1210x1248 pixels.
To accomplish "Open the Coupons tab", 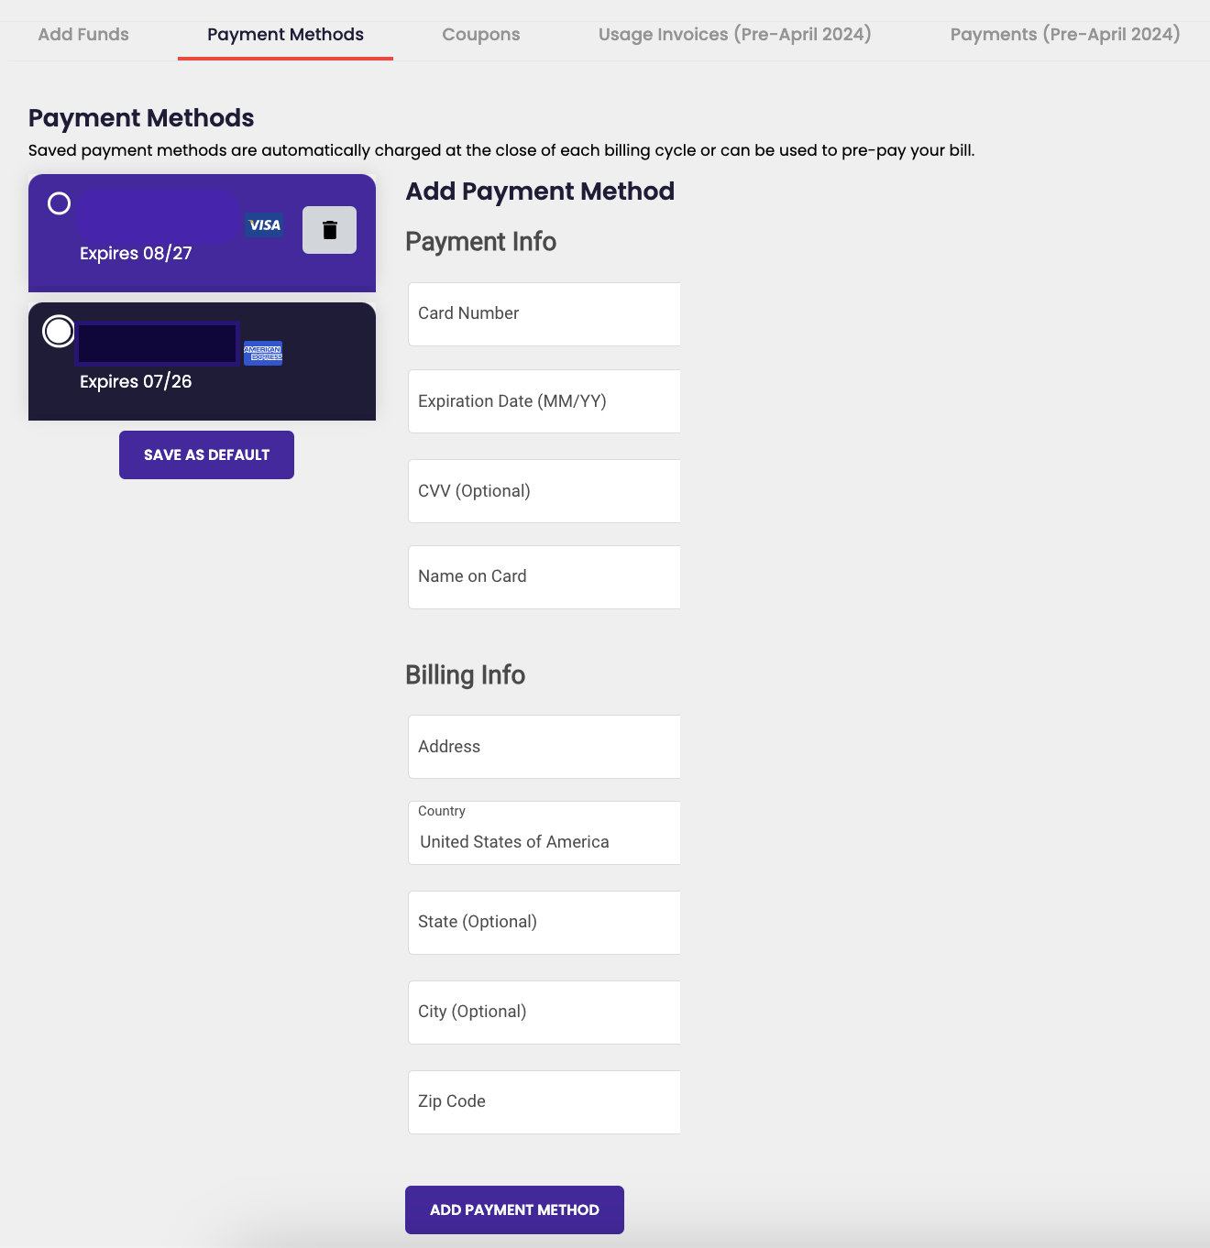I will coord(480,35).
